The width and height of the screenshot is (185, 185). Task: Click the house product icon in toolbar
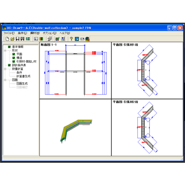tap(87, 39)
